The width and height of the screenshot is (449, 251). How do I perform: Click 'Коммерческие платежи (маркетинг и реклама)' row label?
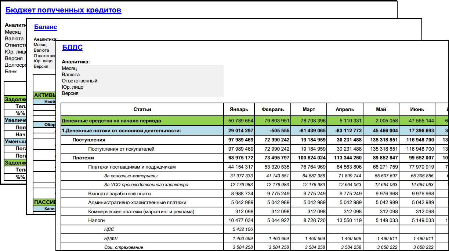pos(141,211)
